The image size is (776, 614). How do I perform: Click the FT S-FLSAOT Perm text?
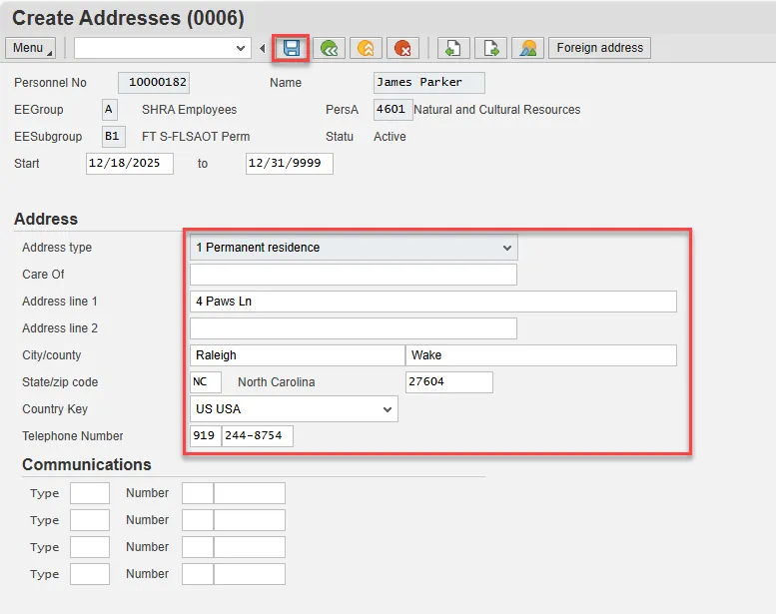[196, 137]
